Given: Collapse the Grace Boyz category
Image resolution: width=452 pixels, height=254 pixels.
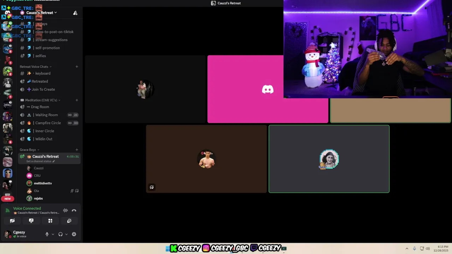Looking at the screenshot, I should [x=29, y=150].
